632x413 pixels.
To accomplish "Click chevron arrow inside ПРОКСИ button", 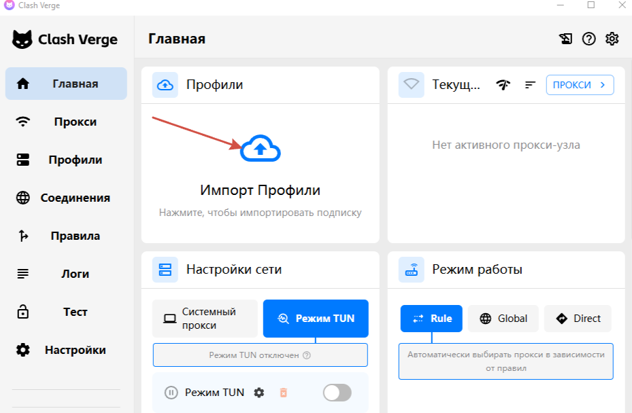I will coord(603,85).
